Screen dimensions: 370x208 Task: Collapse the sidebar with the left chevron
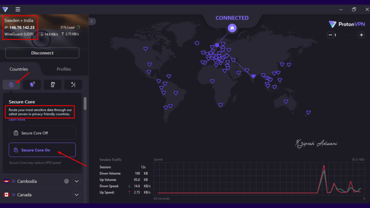[x=92, y=21]
